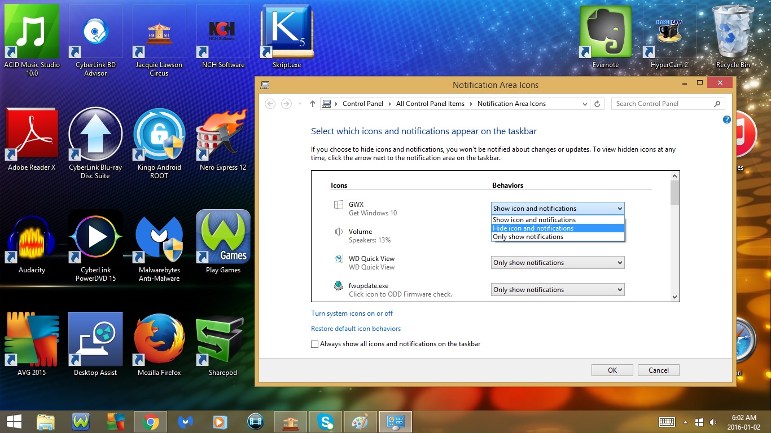Open CyberLink PowerDVD 15 desktop icon
Screen dimensions: 771x433
95,246
